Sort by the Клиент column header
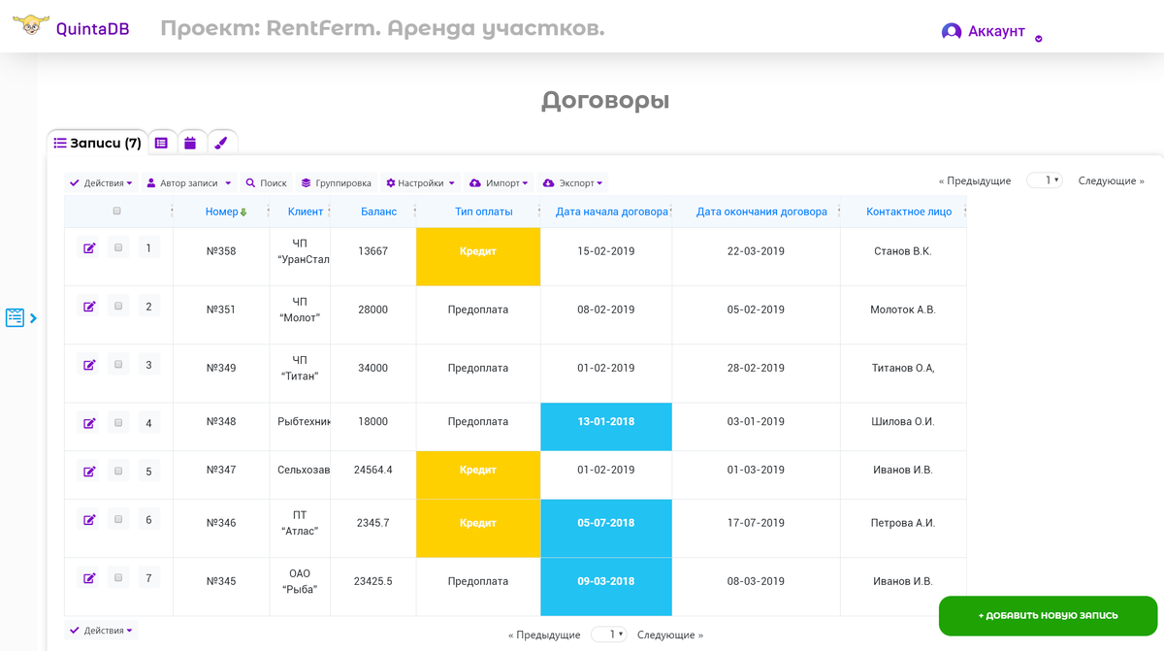The image size is (1164, 651). click(x=306, y=212)
